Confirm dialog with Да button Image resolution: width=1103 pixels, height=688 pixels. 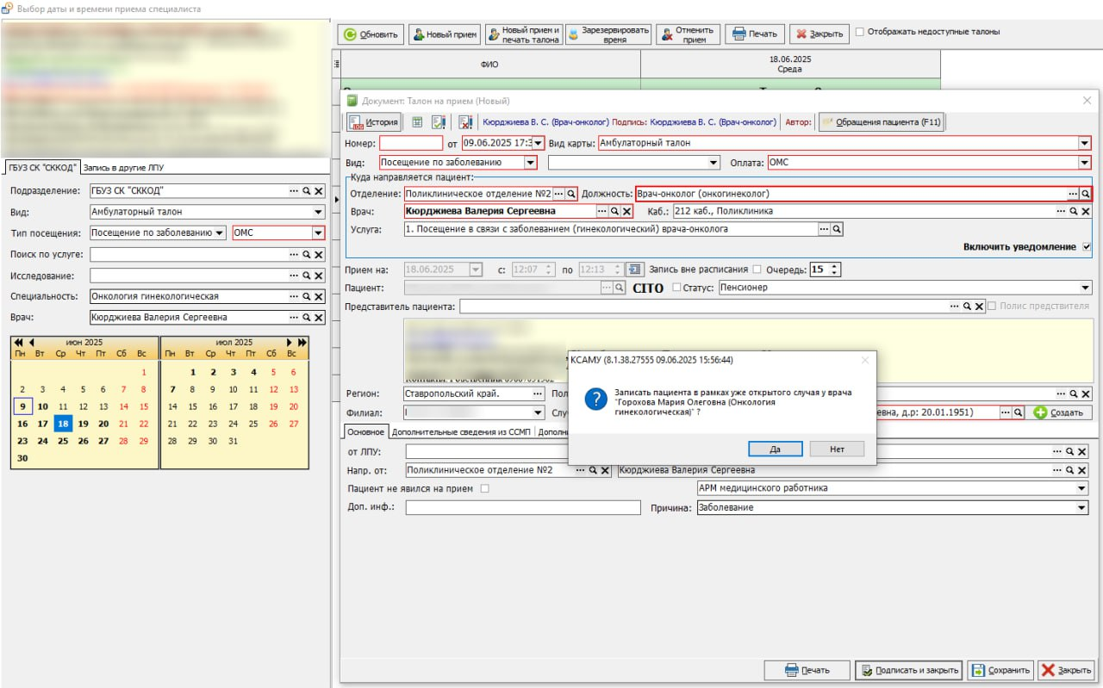point(775,449)
